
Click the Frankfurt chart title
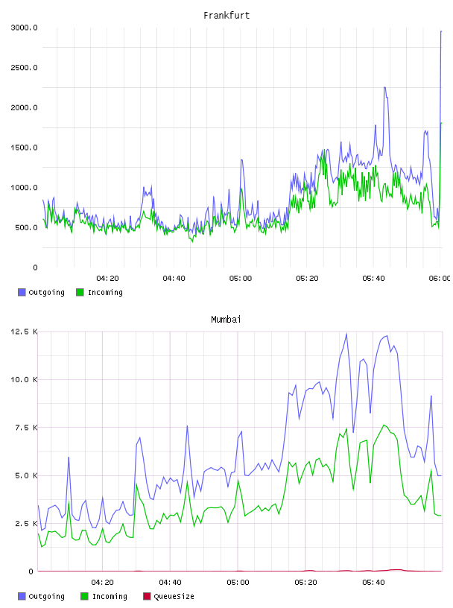[x=226, y=16]
